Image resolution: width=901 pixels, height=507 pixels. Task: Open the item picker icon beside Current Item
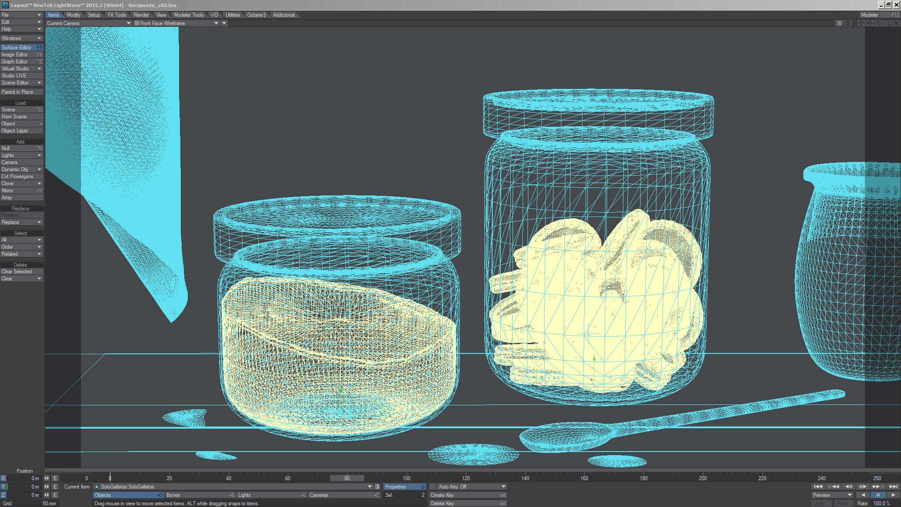(x=377, y=487)
